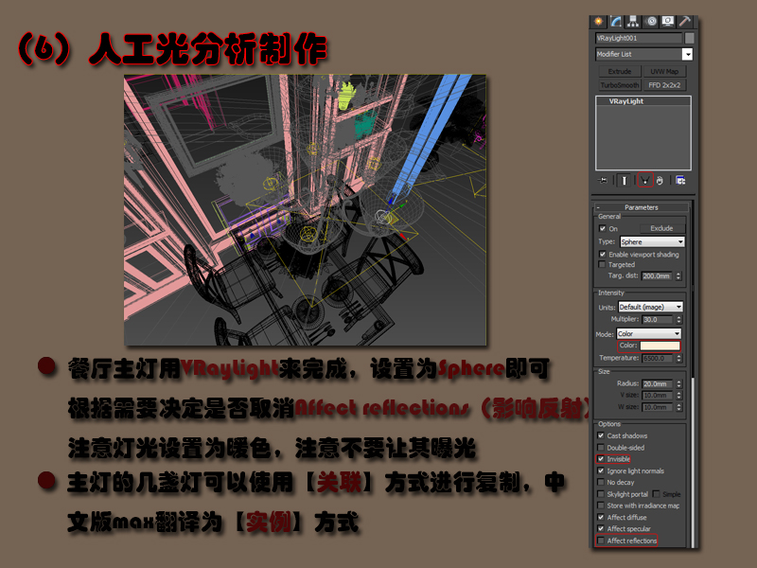Click the Temperature value field
The height and width of the screenshot is (568, 757).
[658, 359]
